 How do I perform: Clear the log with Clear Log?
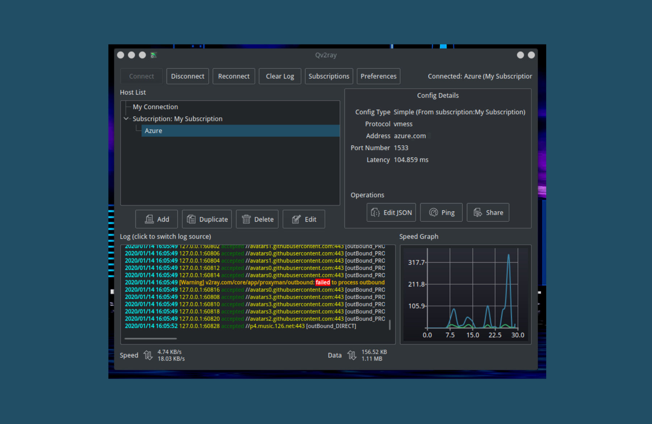coord(280,76)
